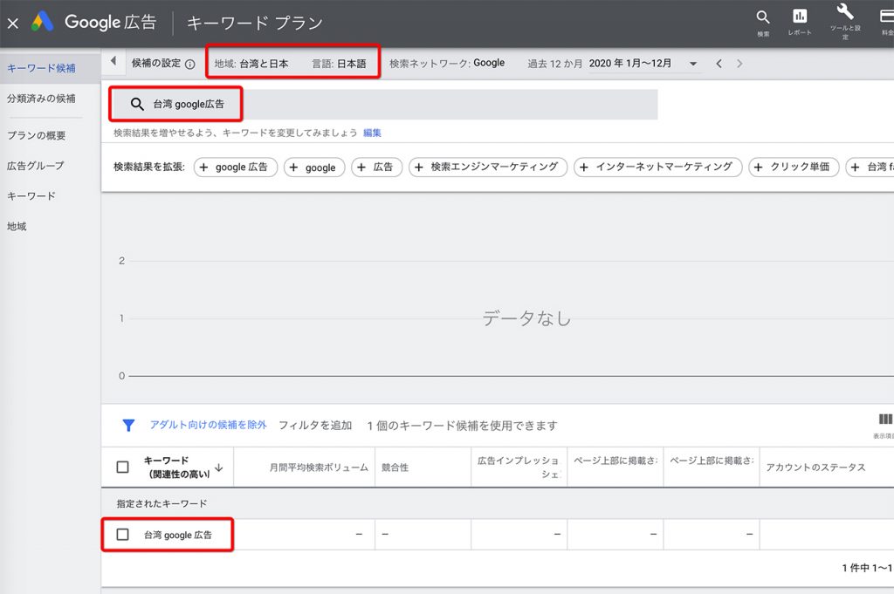This screenshot has width=894, height=594.
Task: Click アダルト向けの候補を除外 filter
Action: pos(208,425)
